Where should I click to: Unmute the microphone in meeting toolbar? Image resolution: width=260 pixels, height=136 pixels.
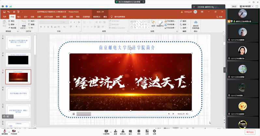[4, 131]
